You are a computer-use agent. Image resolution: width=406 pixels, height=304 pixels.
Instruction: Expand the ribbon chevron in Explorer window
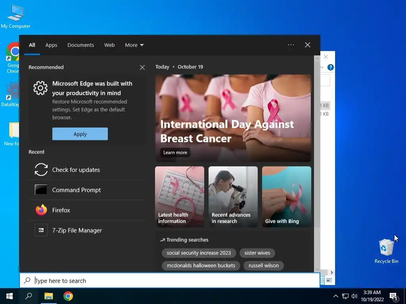[x=322, y=67]
